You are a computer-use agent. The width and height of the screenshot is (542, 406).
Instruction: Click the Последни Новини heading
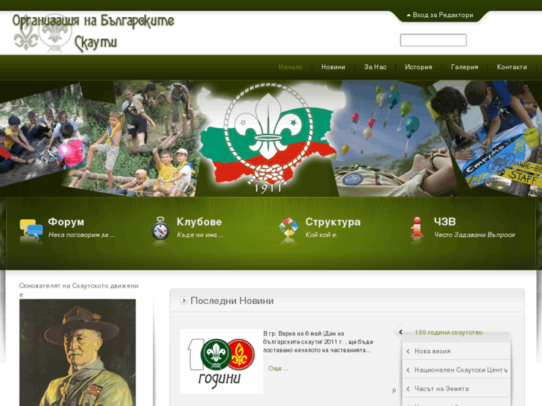[232, 301]
